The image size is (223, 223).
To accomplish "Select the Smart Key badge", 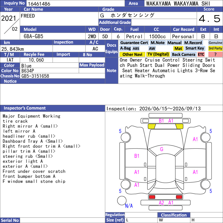I will (x=195, y=49).
